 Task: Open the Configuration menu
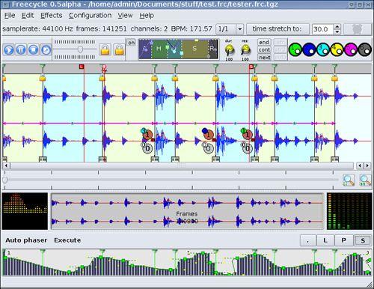coord(90,16)
